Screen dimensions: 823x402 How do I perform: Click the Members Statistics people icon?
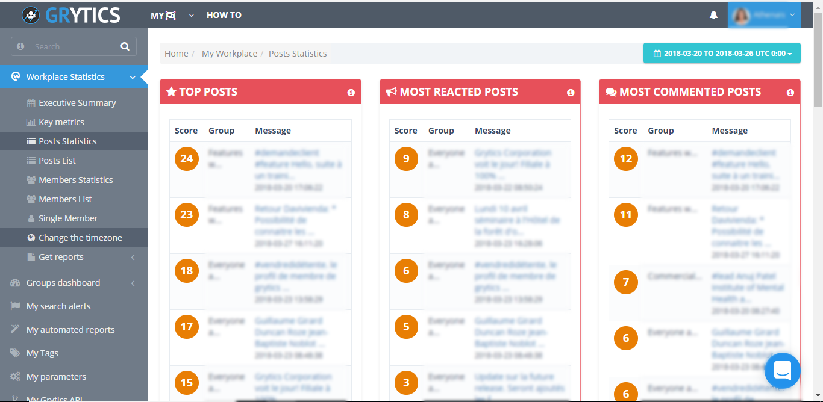tap(31, 180)
